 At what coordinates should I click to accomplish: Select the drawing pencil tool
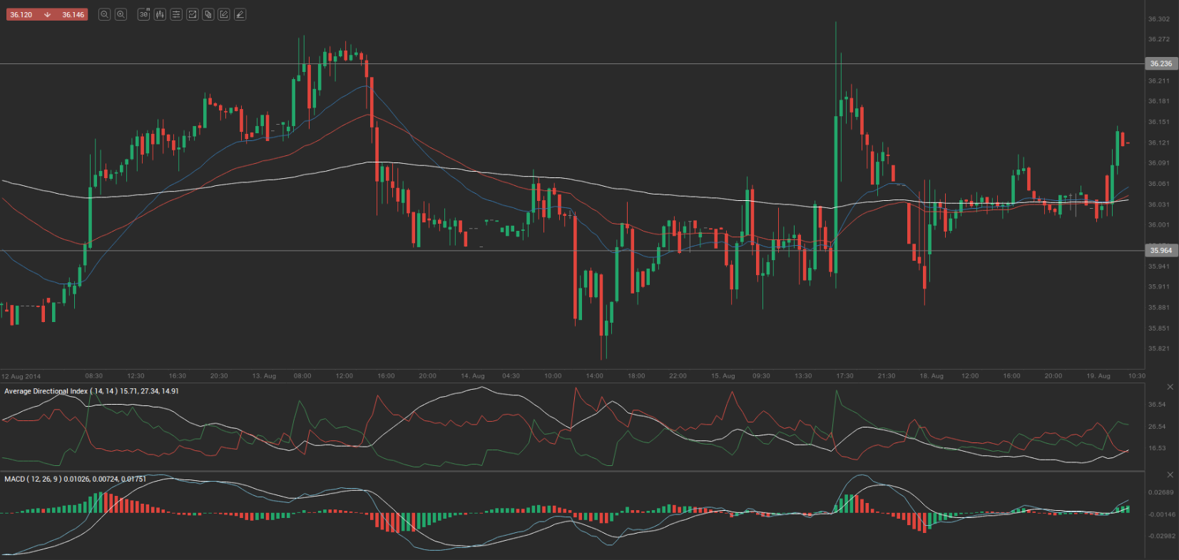point(240,14)
